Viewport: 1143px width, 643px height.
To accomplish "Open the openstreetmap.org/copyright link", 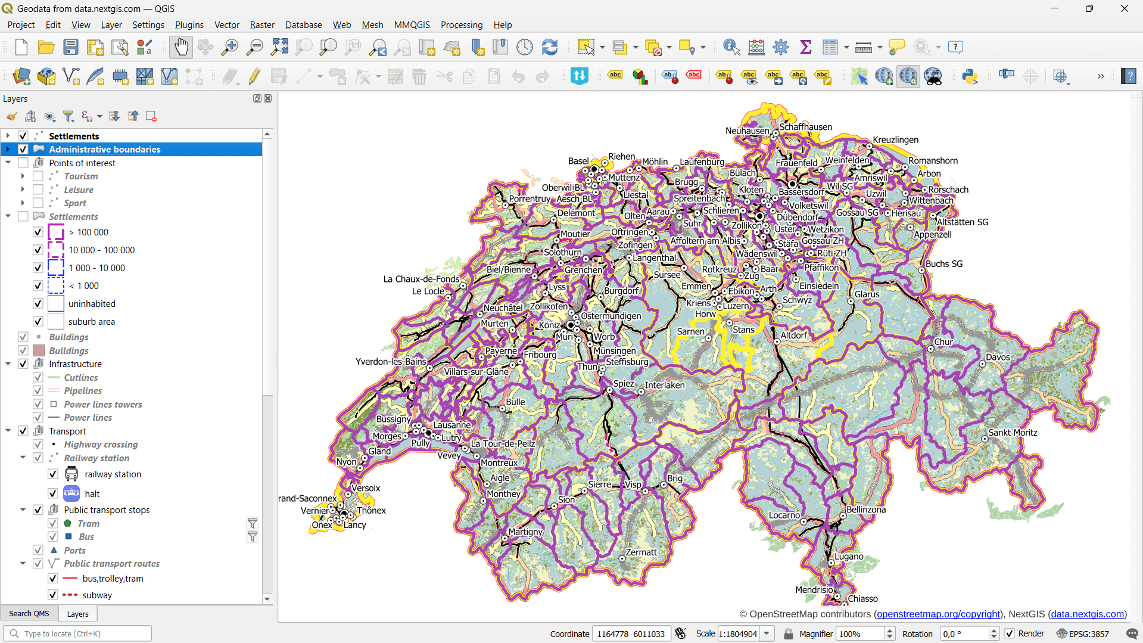I will pos(937,614).
